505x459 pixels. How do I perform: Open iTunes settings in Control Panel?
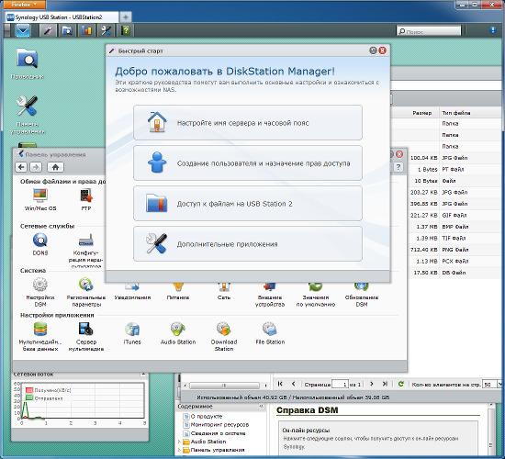[x=132, y=333]
